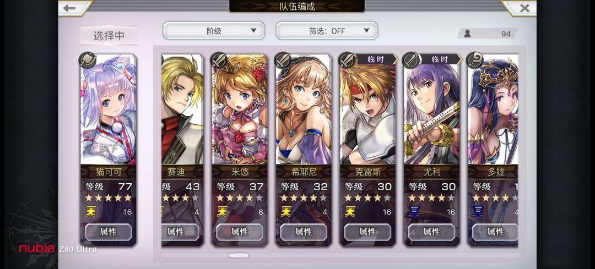Click the character count icon beside 94

coord(468,34)
